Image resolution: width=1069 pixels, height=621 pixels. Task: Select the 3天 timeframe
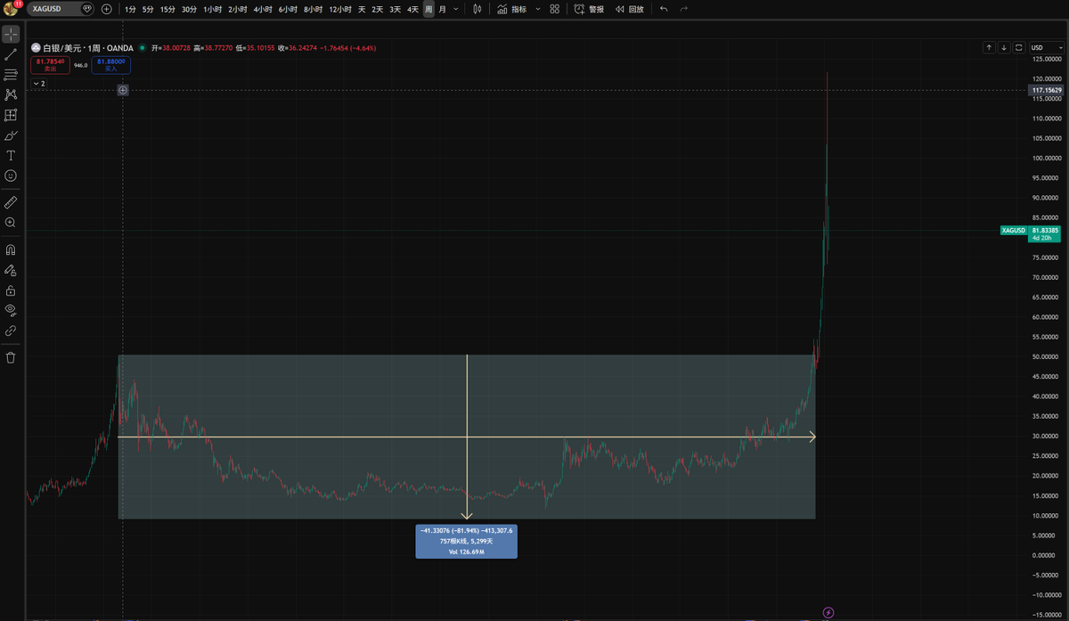coord(395,9)
